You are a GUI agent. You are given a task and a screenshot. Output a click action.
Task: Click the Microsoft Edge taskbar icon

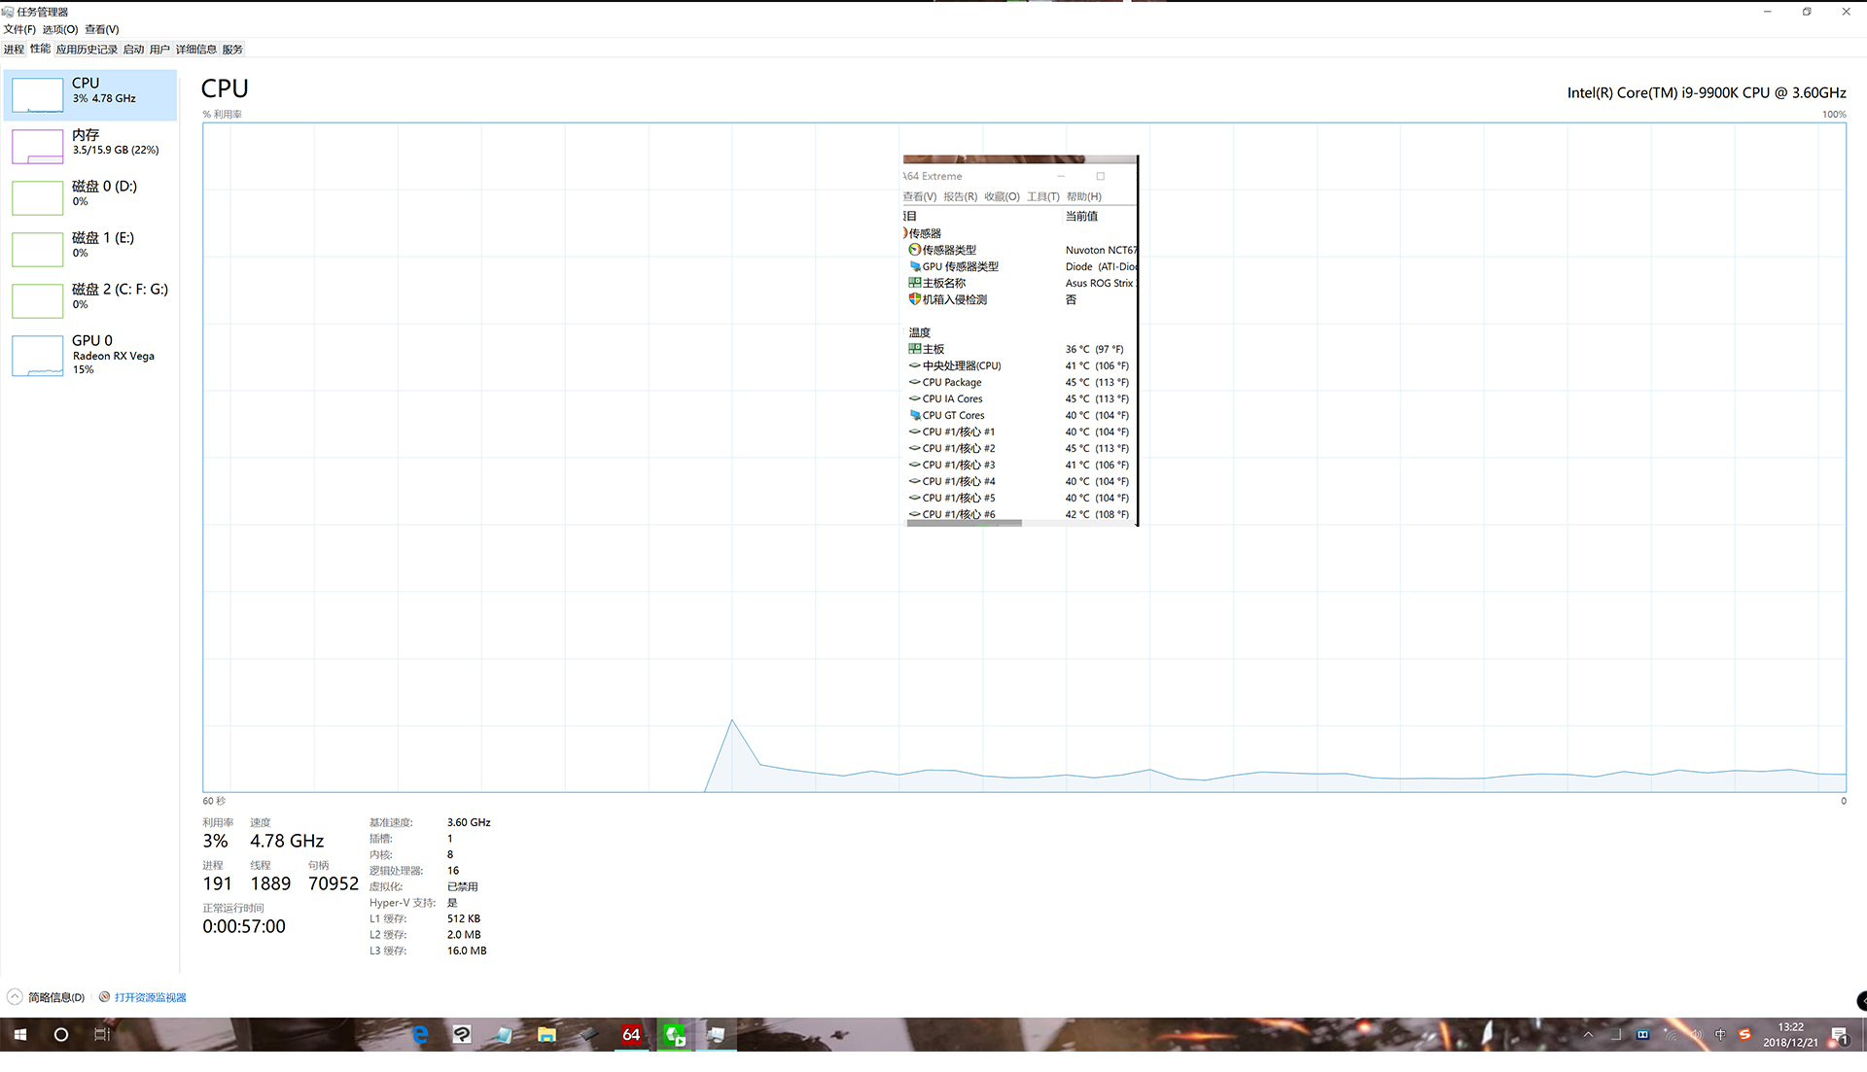pyautogui.click(x=420, y=1035)
